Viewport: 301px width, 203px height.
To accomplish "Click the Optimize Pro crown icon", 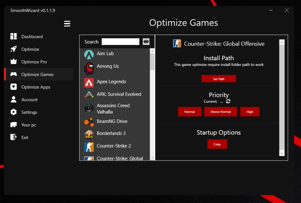I will click(14, 62).
